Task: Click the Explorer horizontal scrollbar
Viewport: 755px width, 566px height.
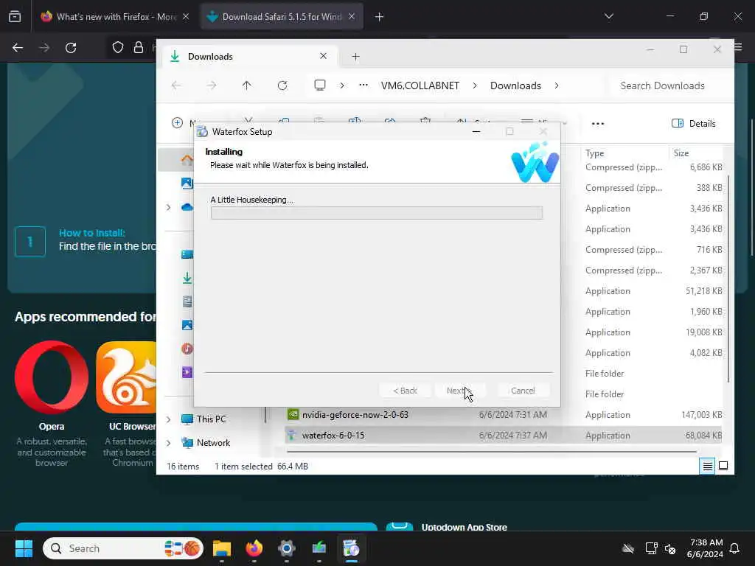Action: (491, 452)
